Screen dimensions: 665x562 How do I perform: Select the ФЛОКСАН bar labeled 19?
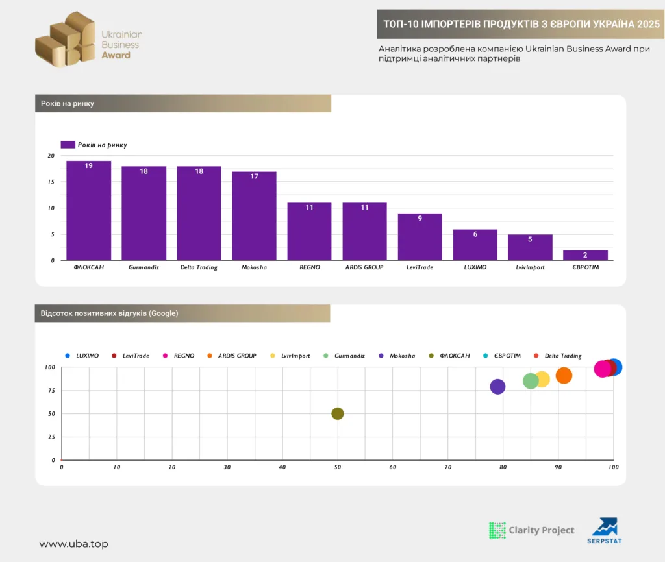click(x=88, y=210)
